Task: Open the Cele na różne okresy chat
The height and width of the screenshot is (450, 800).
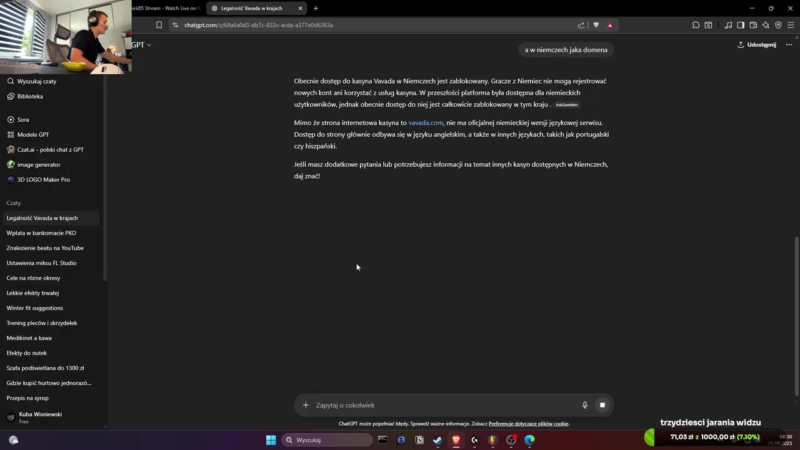Action: [x=50, y=278]
